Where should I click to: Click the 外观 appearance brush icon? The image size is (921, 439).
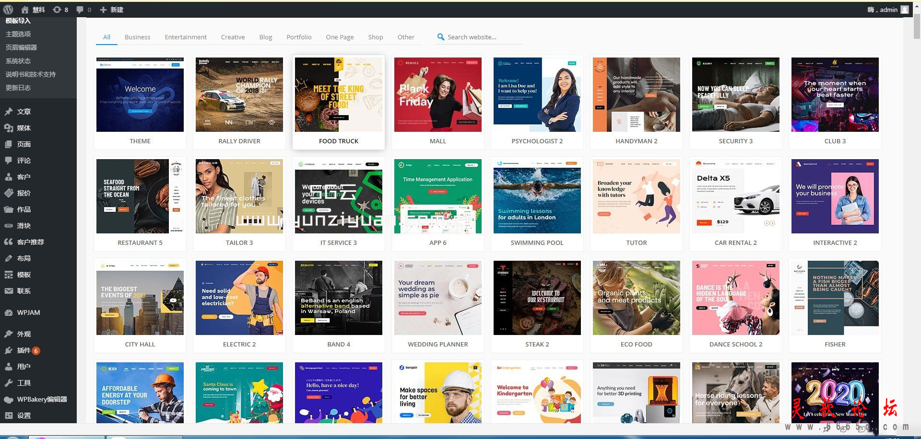(9, 334)
